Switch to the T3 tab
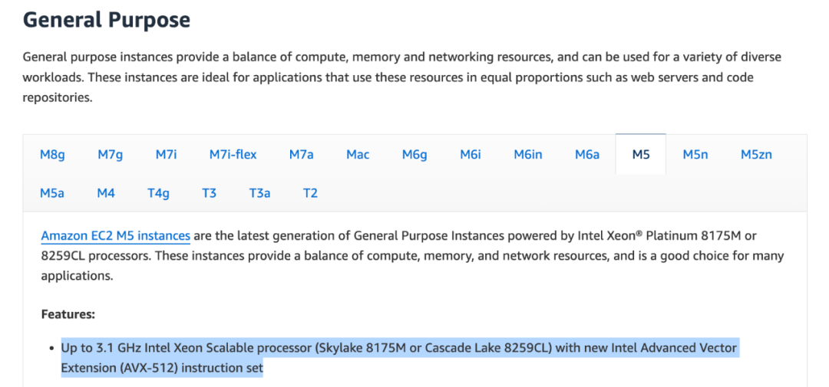The width and height of the screenshot is (829, 387). (209, 193)
